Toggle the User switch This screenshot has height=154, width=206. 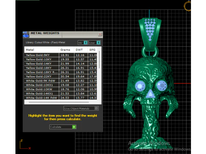[94, 43]
